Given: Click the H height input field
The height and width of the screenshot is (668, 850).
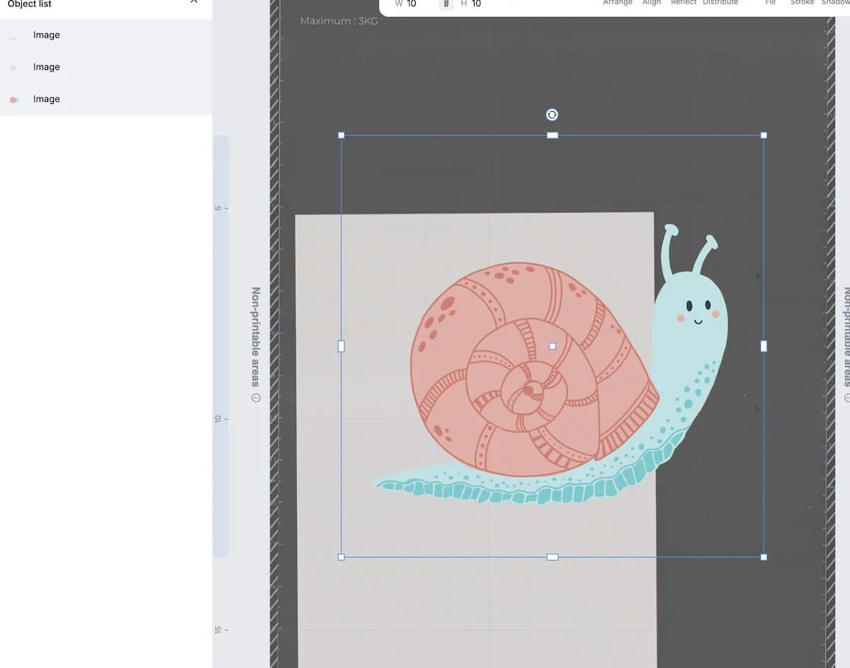Looking at the screenshot, I should tap(477, 4).
